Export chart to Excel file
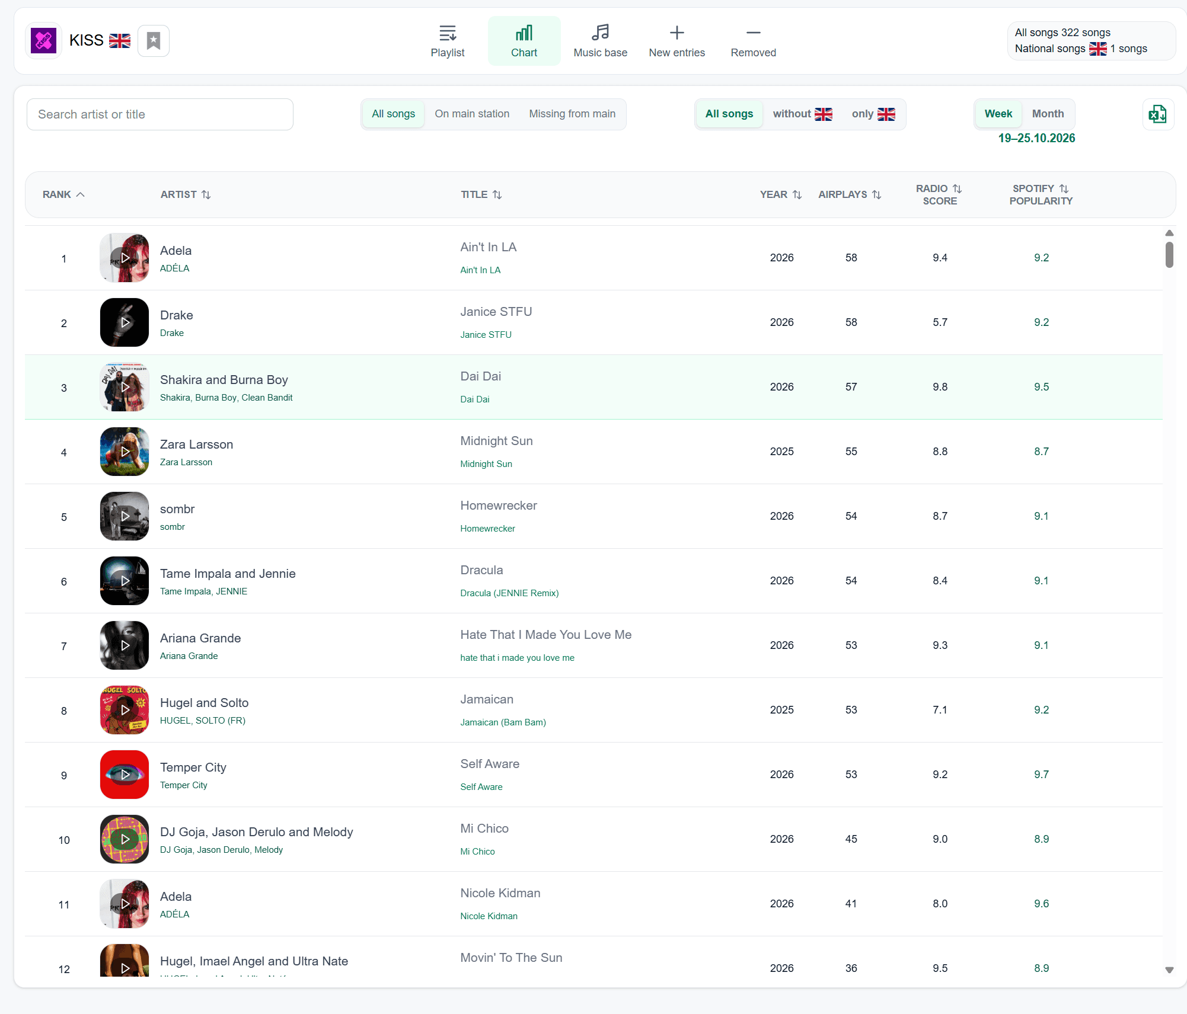This screenshot has width=1187, height=1014. 1158,114
